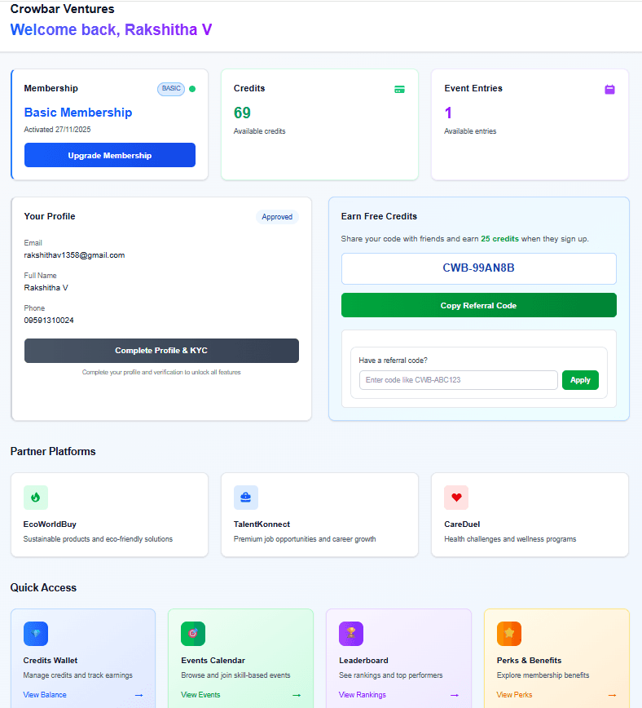Follow the View Events link
This screenshot has height=708, width=642.
coord(200,695)
